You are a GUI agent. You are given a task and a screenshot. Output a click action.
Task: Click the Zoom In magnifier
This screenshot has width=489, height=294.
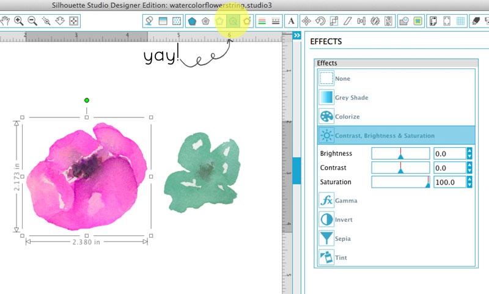click(19, 21)
